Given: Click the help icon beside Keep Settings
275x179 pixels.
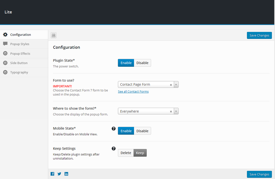Looking at the screenshot, I should pos(114,148).
